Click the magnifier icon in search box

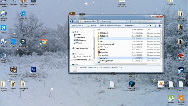pos(161,21)
